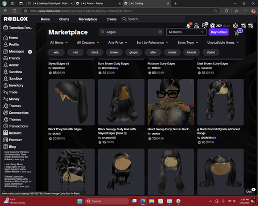
Task: Open the Chat panel button
Action: point(249,192)
